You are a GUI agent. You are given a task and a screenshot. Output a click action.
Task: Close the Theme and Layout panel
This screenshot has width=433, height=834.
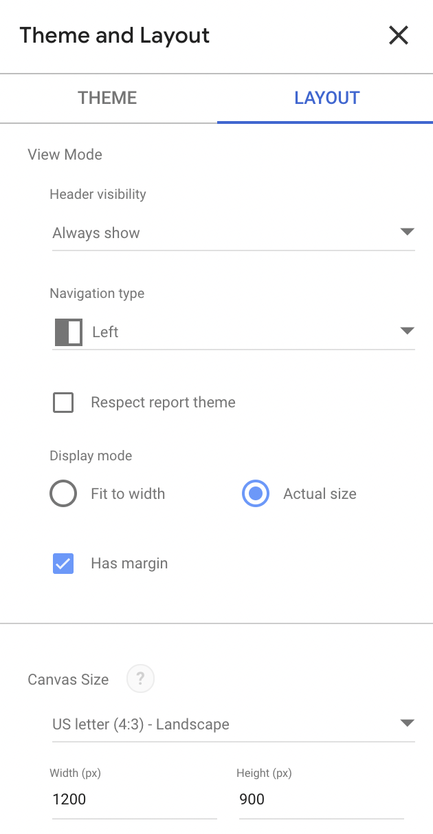coord(399,35)
